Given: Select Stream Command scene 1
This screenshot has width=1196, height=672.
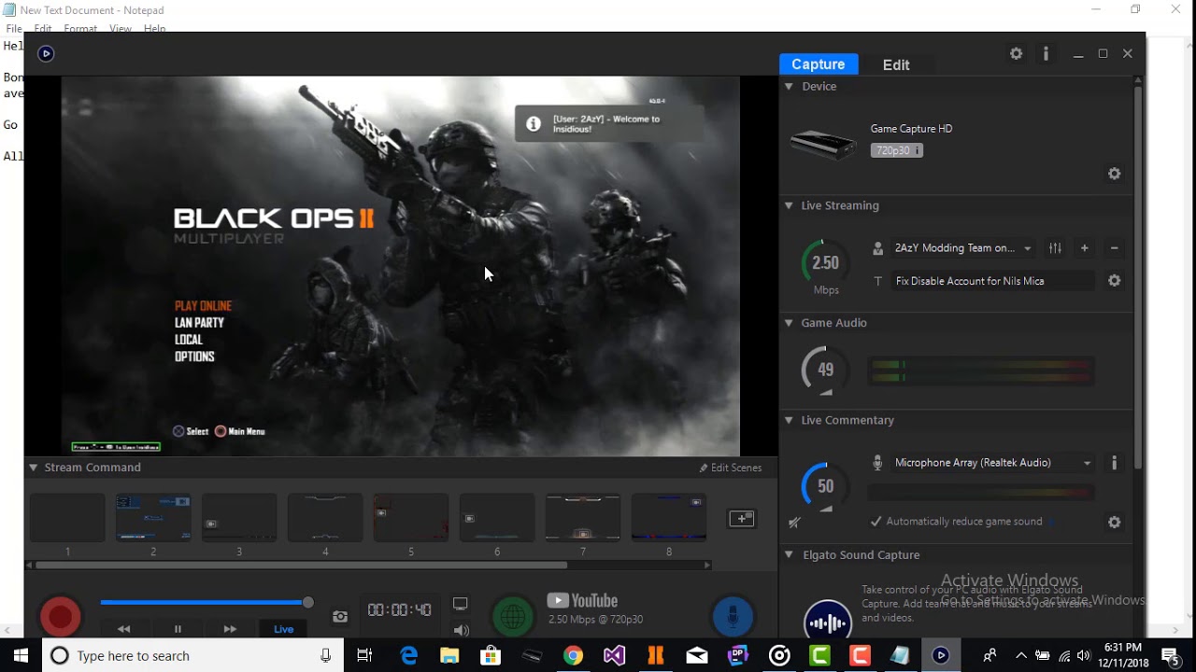Looking at the screenshot, I should point(67,518).
